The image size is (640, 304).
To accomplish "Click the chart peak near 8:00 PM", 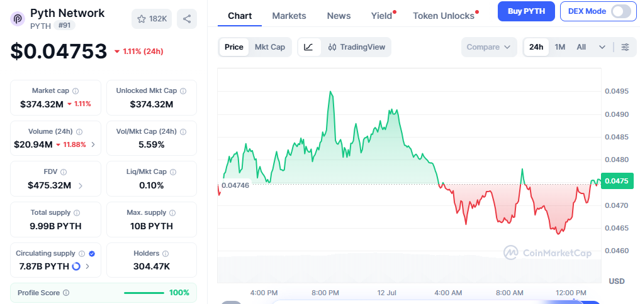I will click(x=330, y=92).
